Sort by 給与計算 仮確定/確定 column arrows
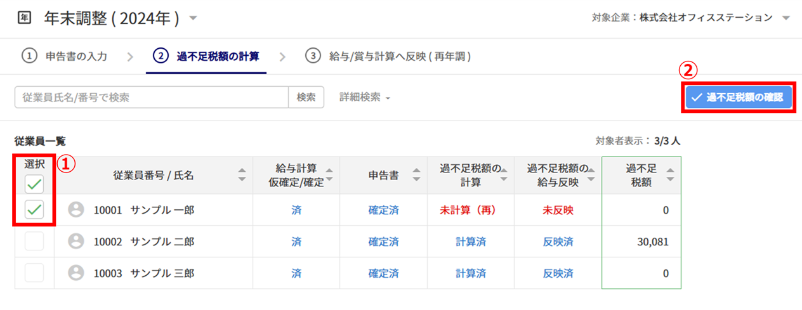802x310 pixels. [x=329, y=175]
